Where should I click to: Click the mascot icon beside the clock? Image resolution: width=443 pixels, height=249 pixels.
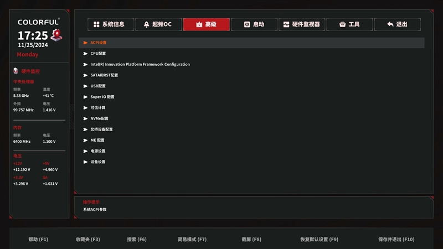point(56,35)
